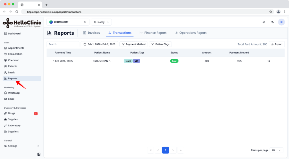289x159 pixels.
Task: Open the clinic selector dropdown
Action: pos(68,22)
